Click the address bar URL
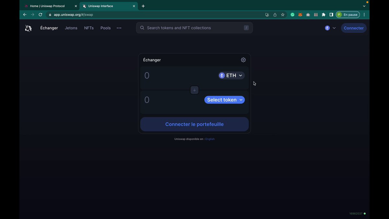This screenshot has width=389, height=219. click(x=73, y=15)
